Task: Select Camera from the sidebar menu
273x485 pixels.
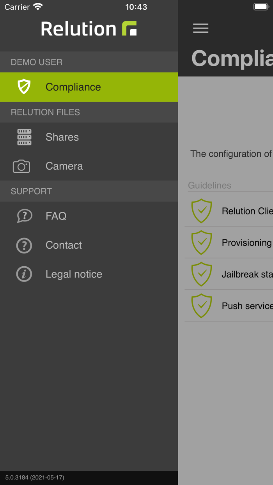Action: click(x=89, y=166)
